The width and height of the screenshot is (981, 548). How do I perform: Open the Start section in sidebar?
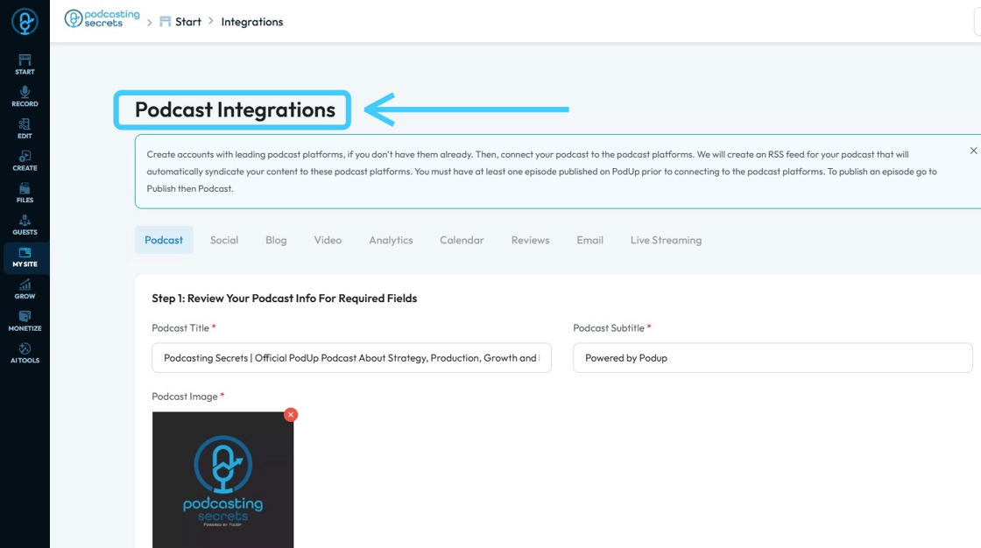[25, 64]
